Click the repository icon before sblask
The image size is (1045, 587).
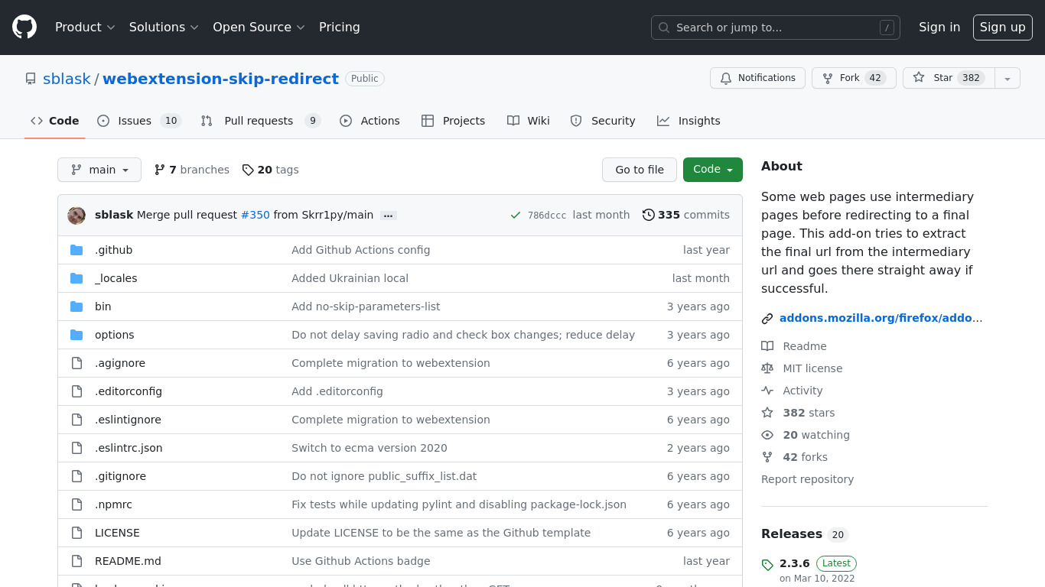pos(31,79)
